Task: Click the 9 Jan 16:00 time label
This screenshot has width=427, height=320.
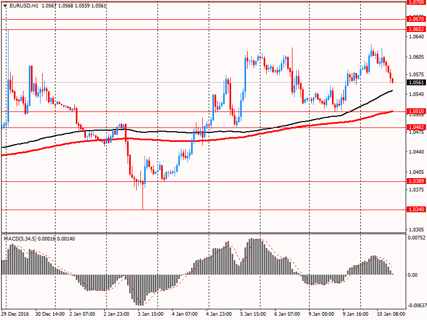Action: tap(355, 314)
